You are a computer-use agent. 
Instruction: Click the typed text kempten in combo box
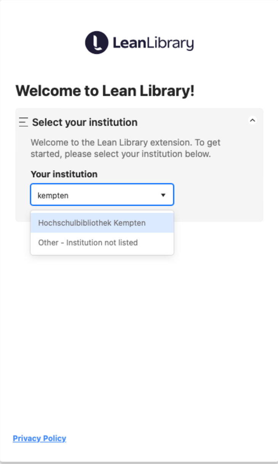click(x=53, y=195)
